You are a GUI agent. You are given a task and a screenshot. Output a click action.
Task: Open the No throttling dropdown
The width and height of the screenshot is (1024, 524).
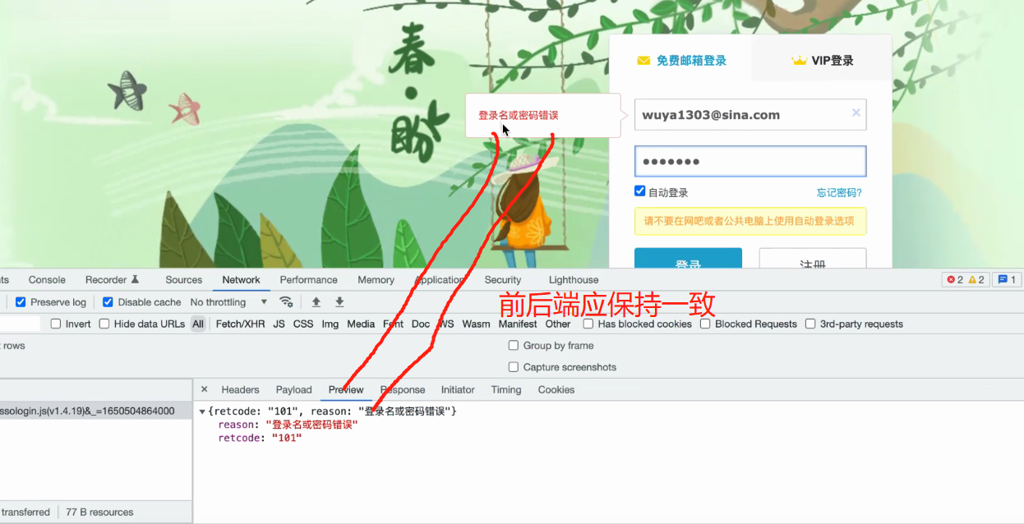coord(228,301)
